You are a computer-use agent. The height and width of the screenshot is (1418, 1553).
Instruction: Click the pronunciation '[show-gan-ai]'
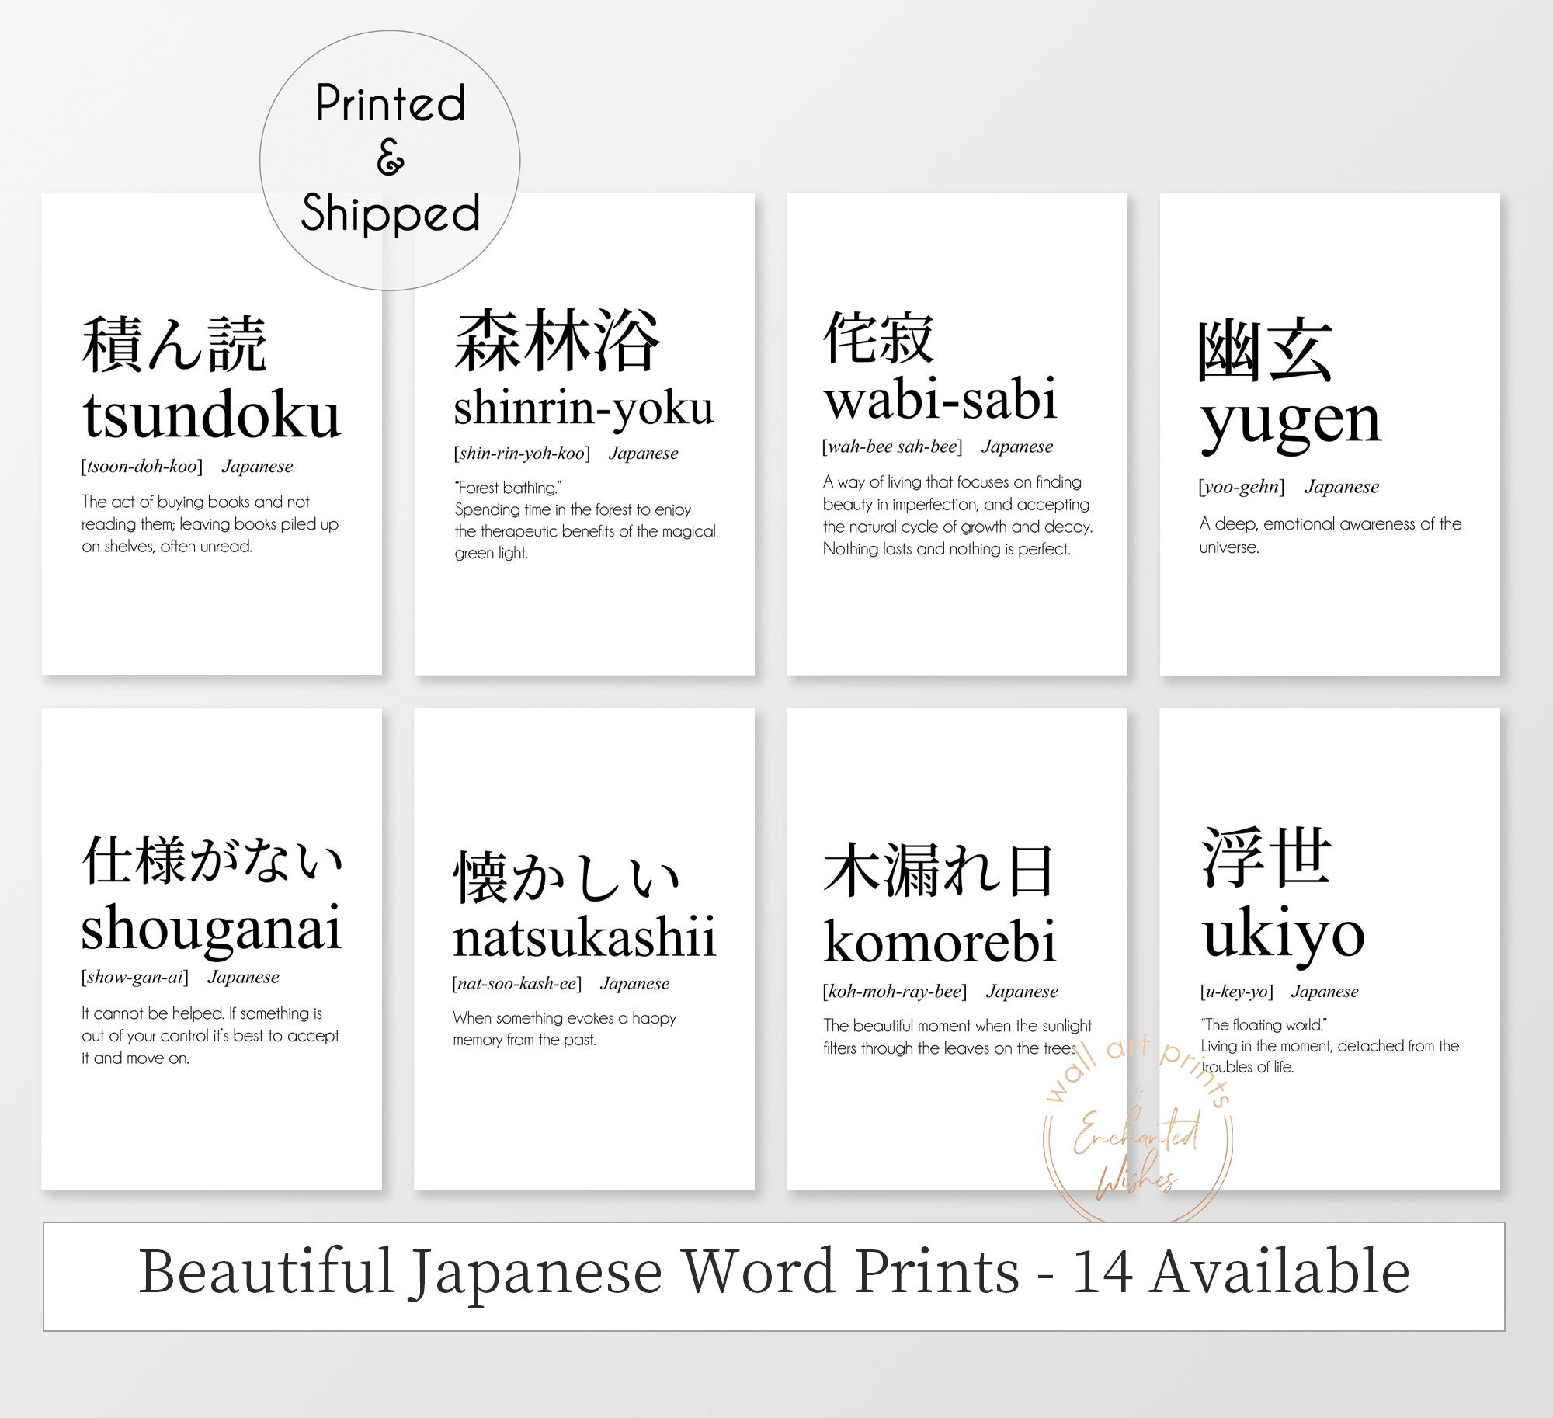pyautogui.click(x=135, y=977)
